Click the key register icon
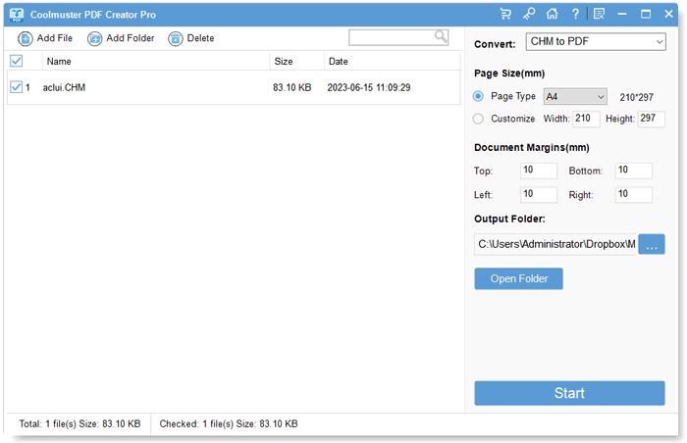This screenshot has width=687, height=443. tap(529, 14)
